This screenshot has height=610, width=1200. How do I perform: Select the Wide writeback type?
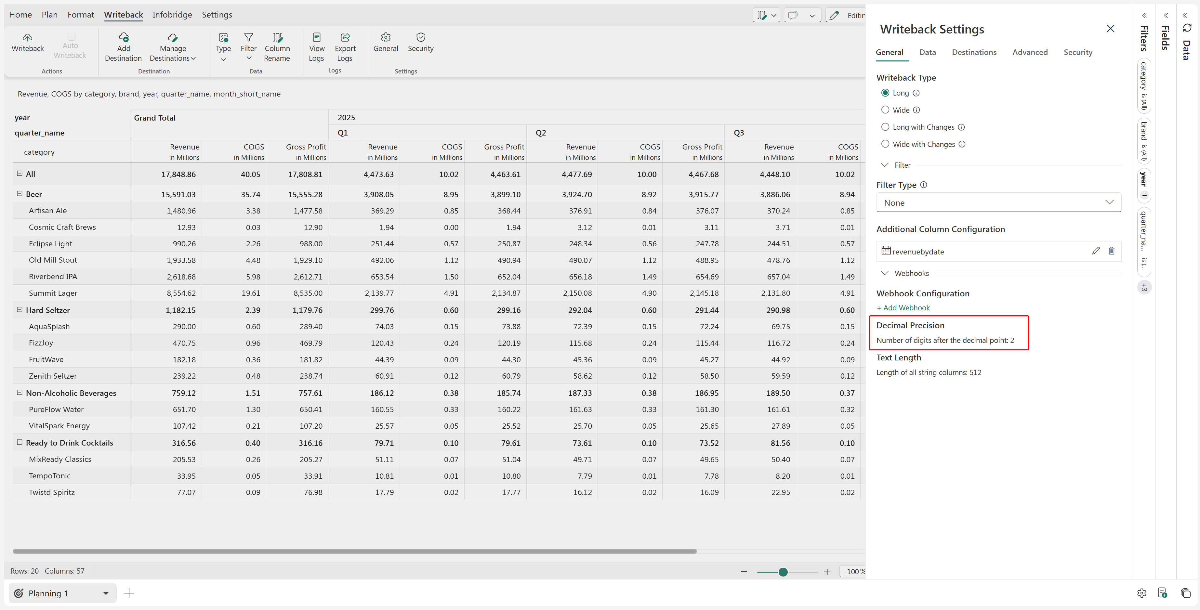pyautogui.click(x=885, y=110)
